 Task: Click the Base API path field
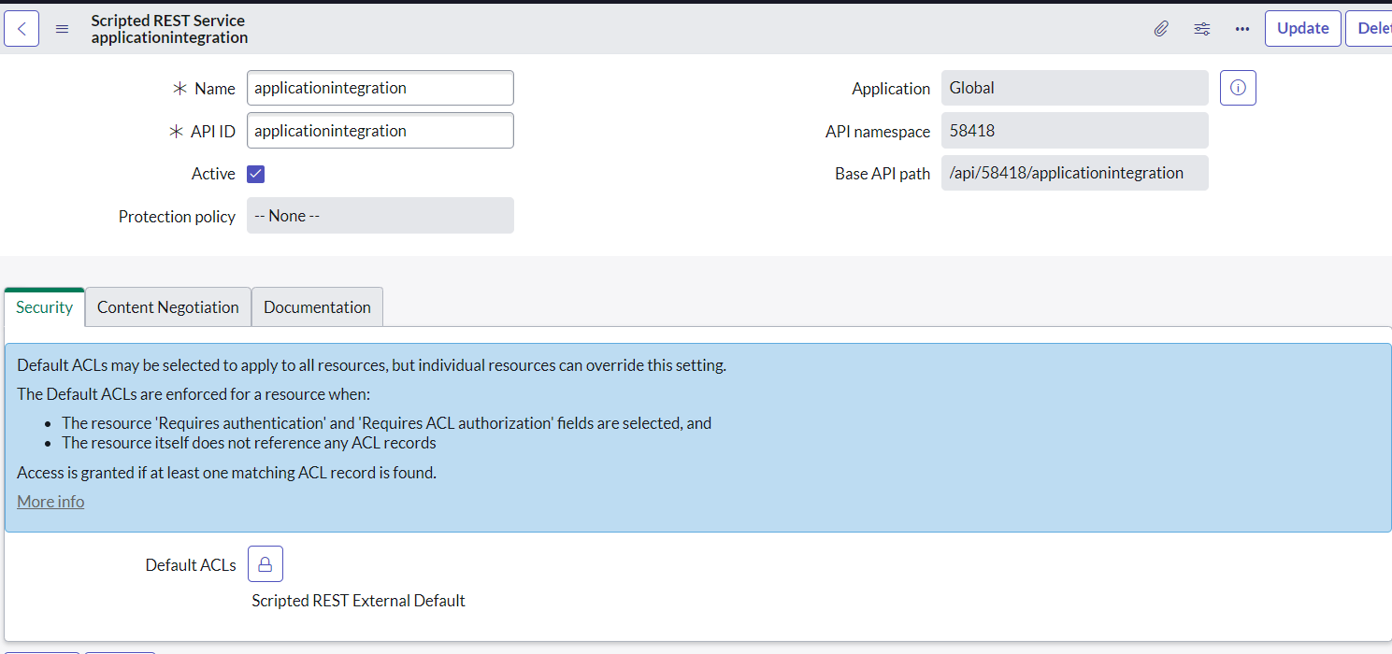tap(1073, 173)
